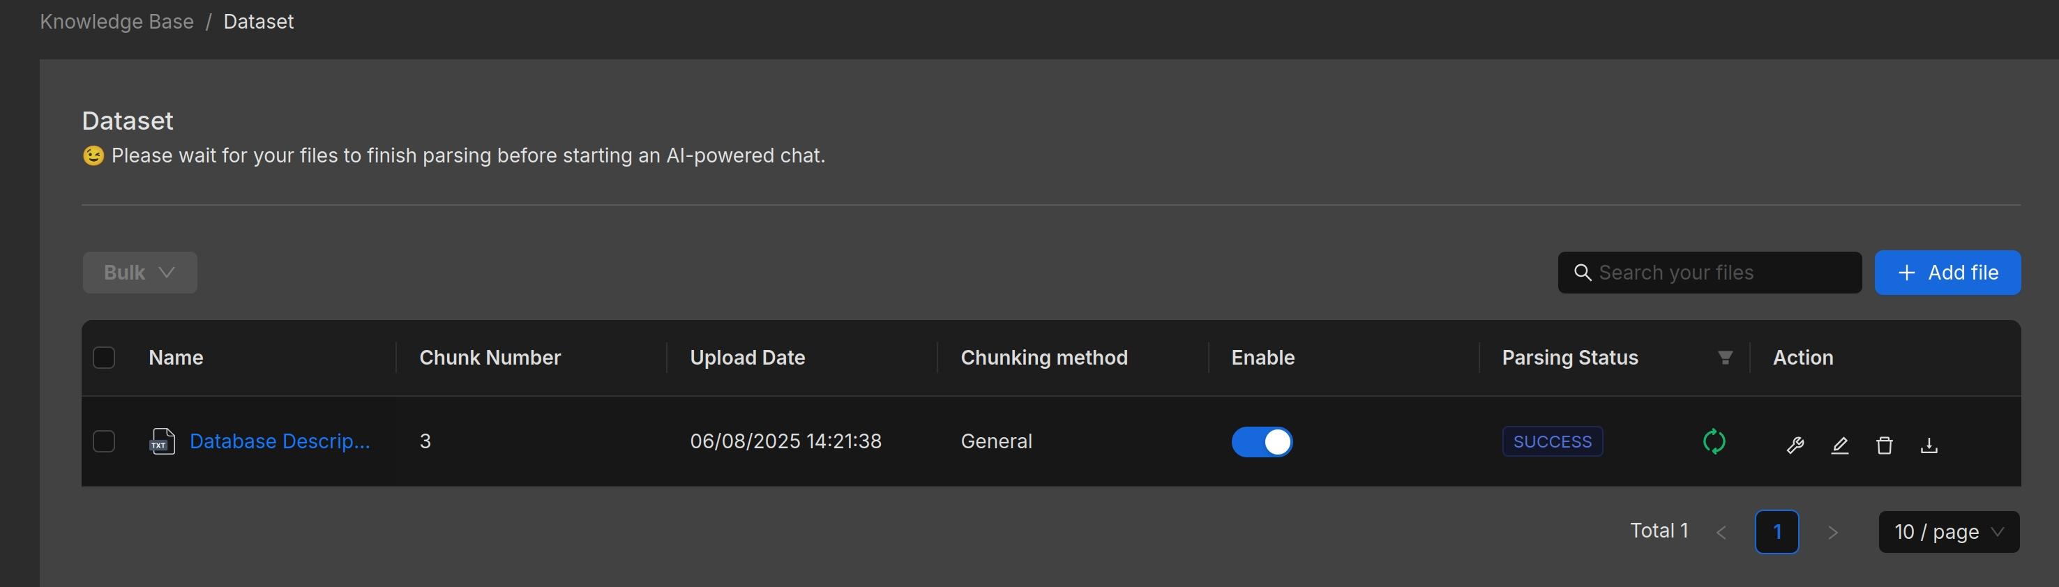Screen dimensions: 2059x587
Task: Go to Knowledge Base breadcrumb
Action: (116, 22)
